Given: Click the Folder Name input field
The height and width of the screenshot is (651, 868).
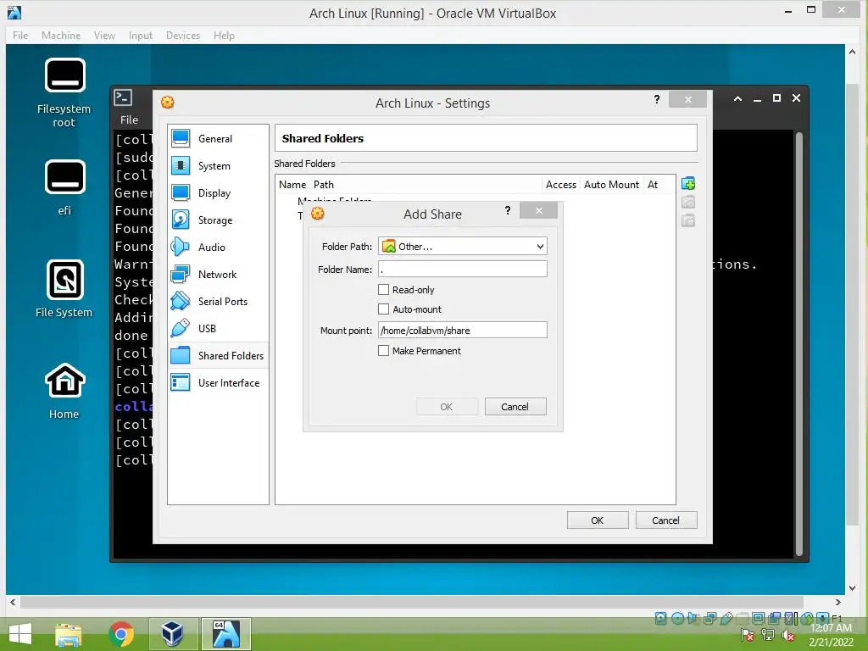Looking at the screenshot, I should point(463,269).
